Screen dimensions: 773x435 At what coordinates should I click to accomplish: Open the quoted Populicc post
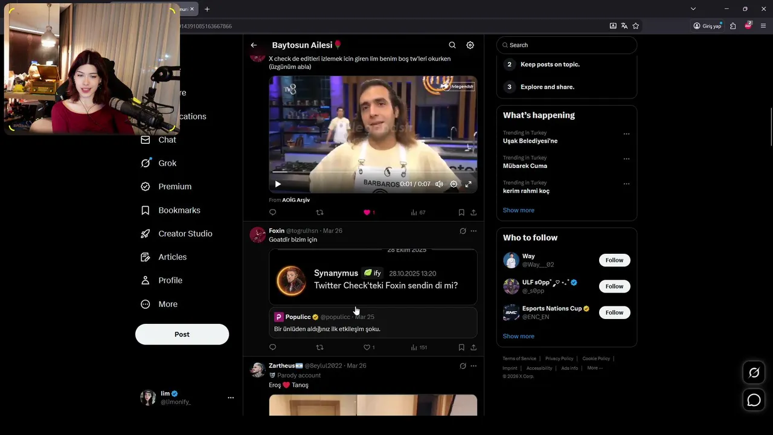pyautogui.click(x=373, y=323)
